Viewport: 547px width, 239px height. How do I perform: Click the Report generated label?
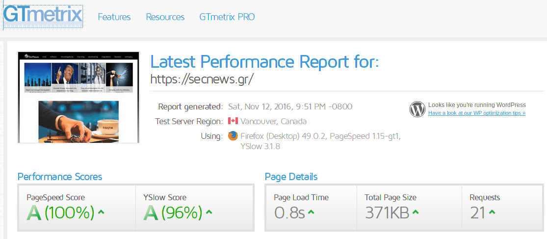pyautogui.click(x=190, y=106)
